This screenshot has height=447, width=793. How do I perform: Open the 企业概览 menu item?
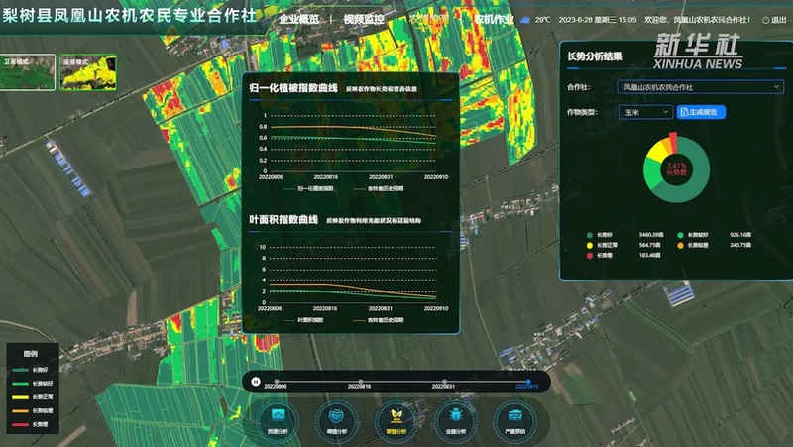pyautogui.click(x=299, y=19)
